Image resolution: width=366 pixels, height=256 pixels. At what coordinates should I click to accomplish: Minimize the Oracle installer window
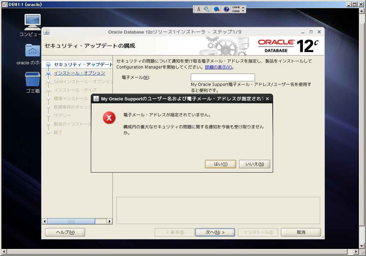click(x=303, y=32)
